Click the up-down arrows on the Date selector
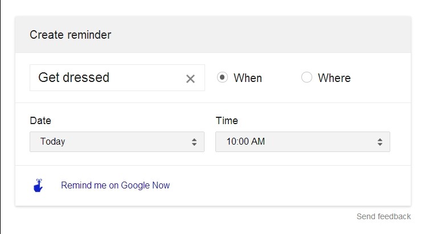Viewport: 425px width, 234px height. 194,142
